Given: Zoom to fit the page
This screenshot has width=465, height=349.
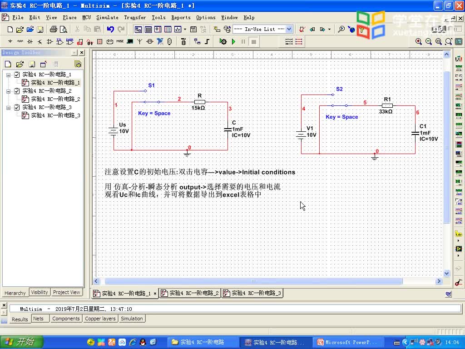Looking at the screenshot, I should pos(448,41).
